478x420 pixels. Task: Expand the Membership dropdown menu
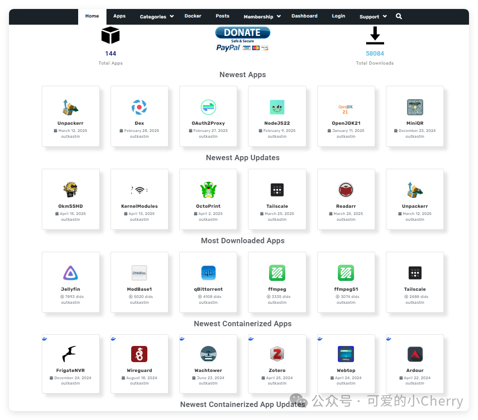coord(262,17)
